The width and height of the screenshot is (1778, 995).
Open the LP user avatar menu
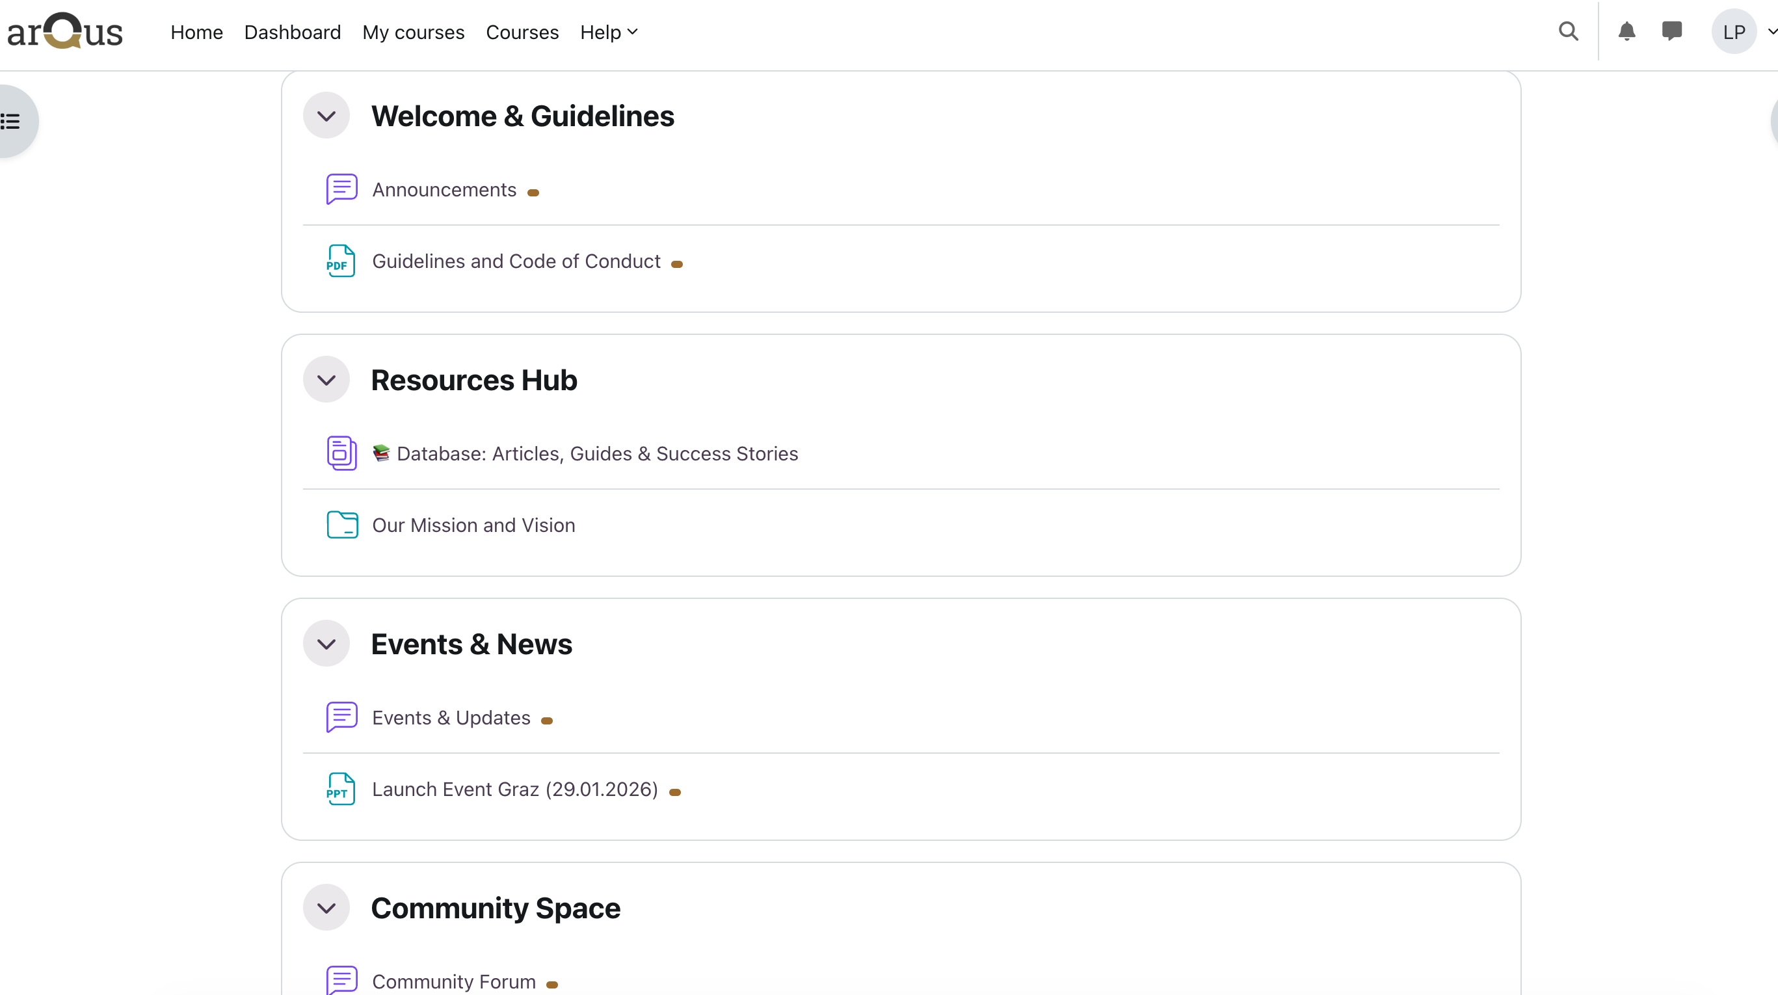click(1733, 32)
